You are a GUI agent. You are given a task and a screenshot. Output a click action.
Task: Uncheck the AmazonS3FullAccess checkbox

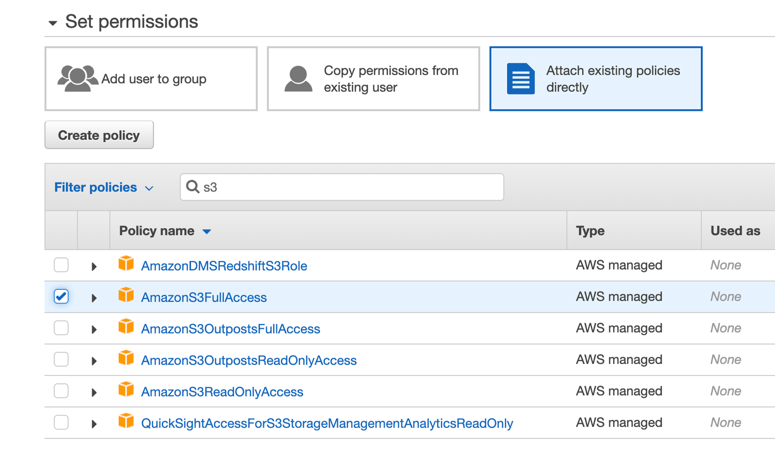[x=61, y=297]
